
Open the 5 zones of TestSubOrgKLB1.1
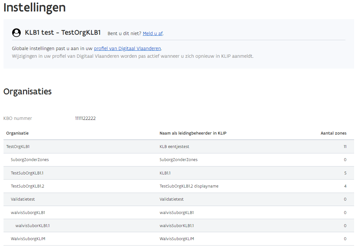pos(345,173)
